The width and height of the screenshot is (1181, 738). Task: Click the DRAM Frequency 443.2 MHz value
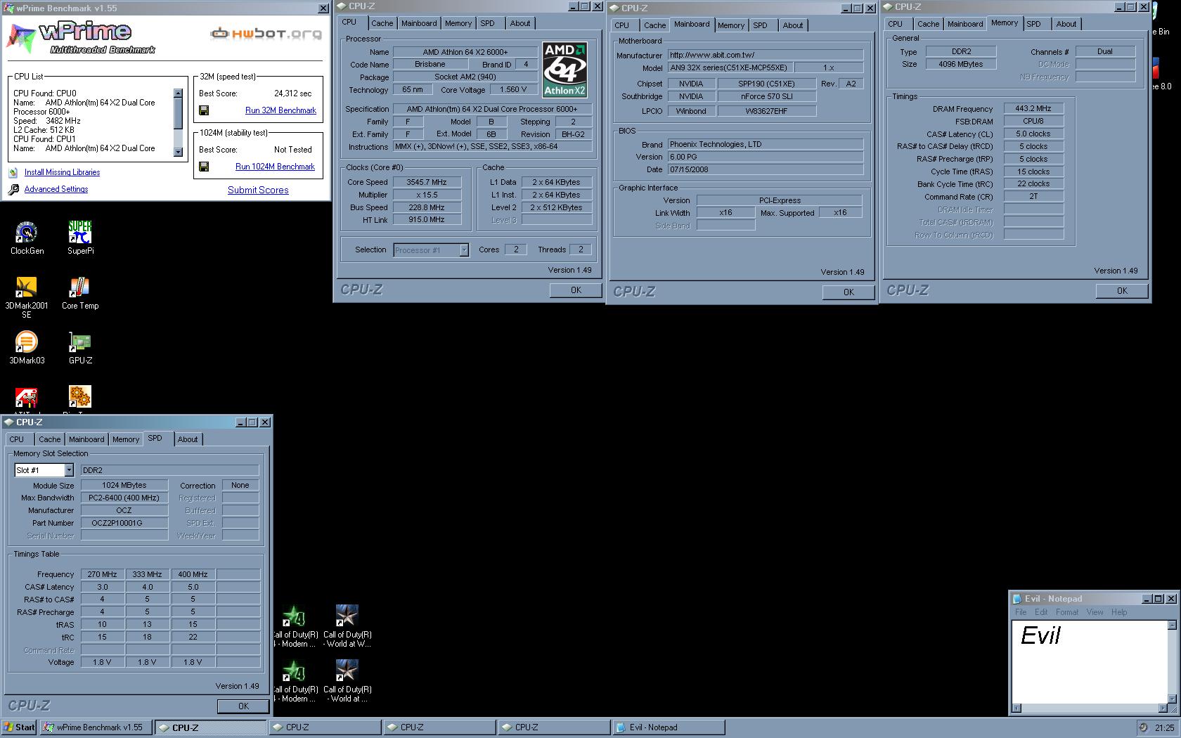click(1033, 109)
